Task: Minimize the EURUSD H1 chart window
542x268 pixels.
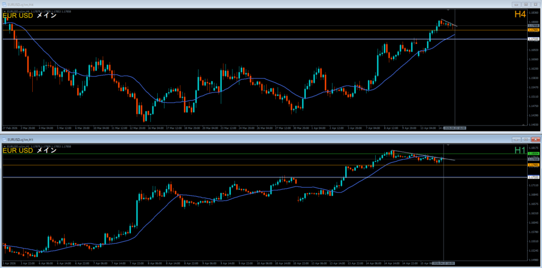Action: pos(516,139)
